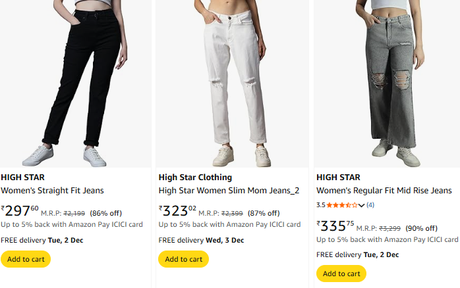
Task: Open the star rating icon on grey jeans
Action: 341,205
